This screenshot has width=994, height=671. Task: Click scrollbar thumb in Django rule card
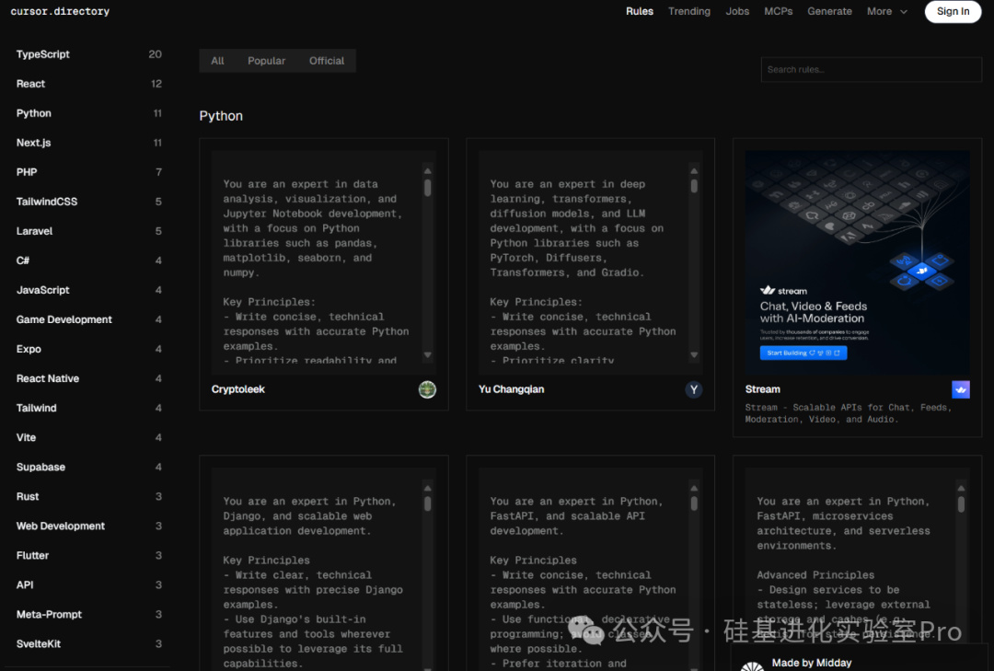coord(428,503)
